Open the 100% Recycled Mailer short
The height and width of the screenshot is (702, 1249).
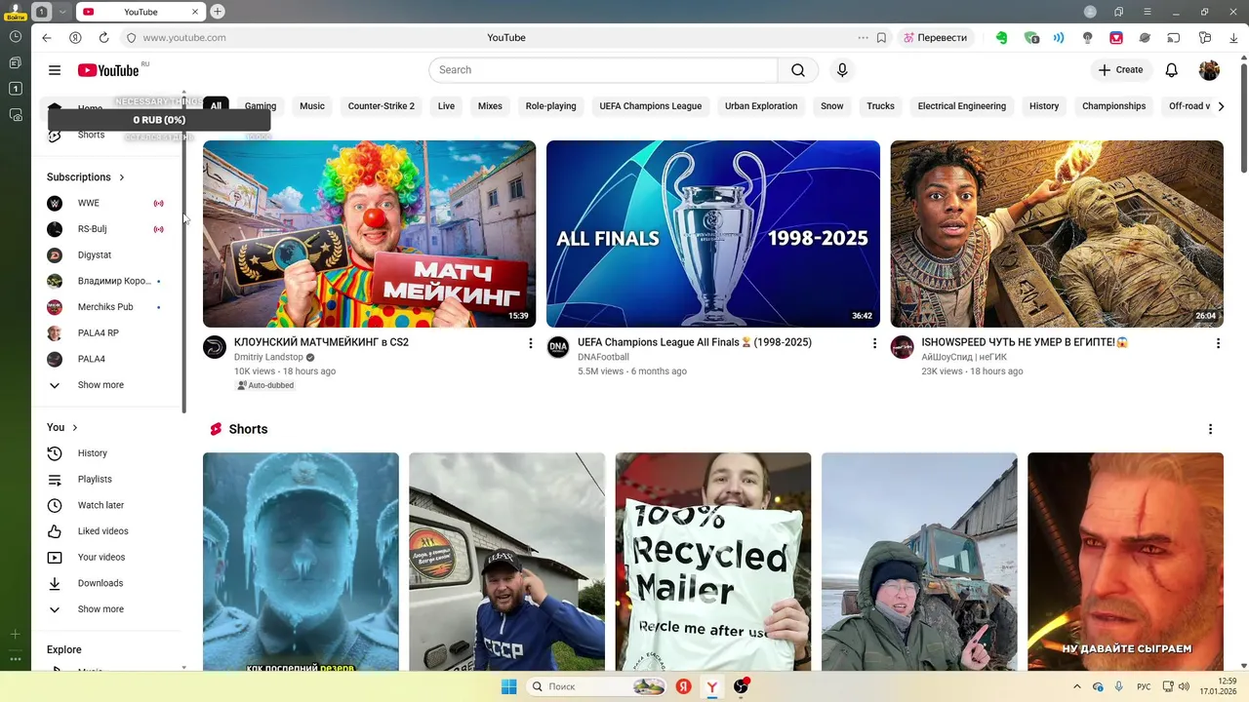(713, 562)
